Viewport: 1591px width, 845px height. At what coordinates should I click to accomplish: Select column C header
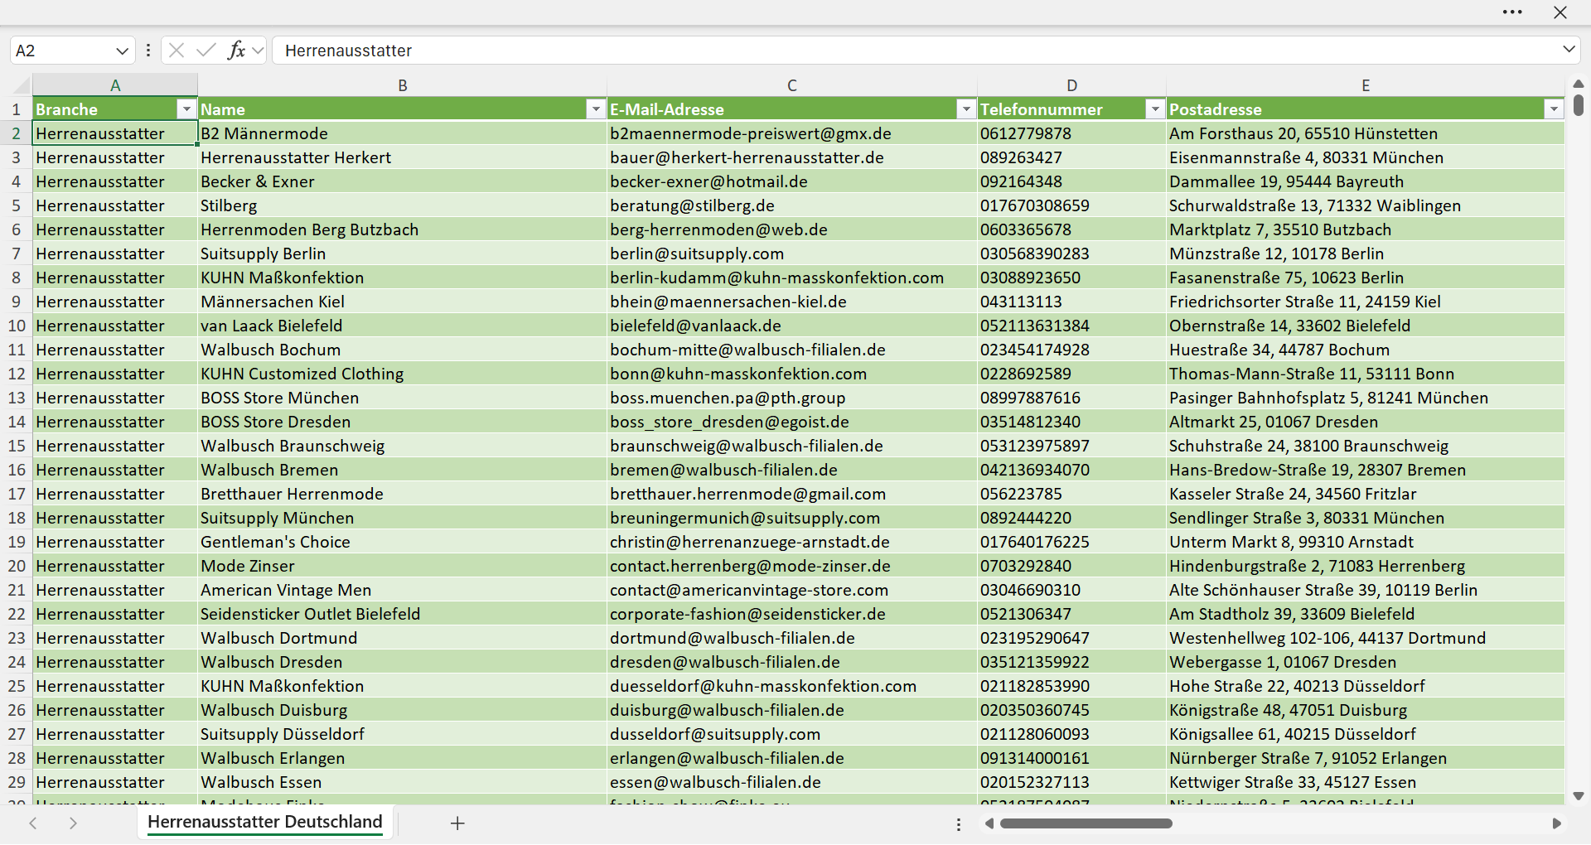pos(792,85)
